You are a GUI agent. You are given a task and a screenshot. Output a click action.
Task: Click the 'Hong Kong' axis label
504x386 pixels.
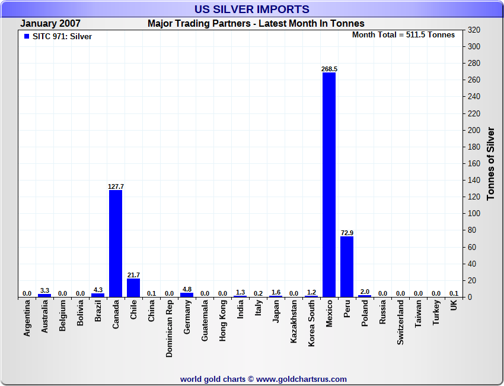pos(222,321)
